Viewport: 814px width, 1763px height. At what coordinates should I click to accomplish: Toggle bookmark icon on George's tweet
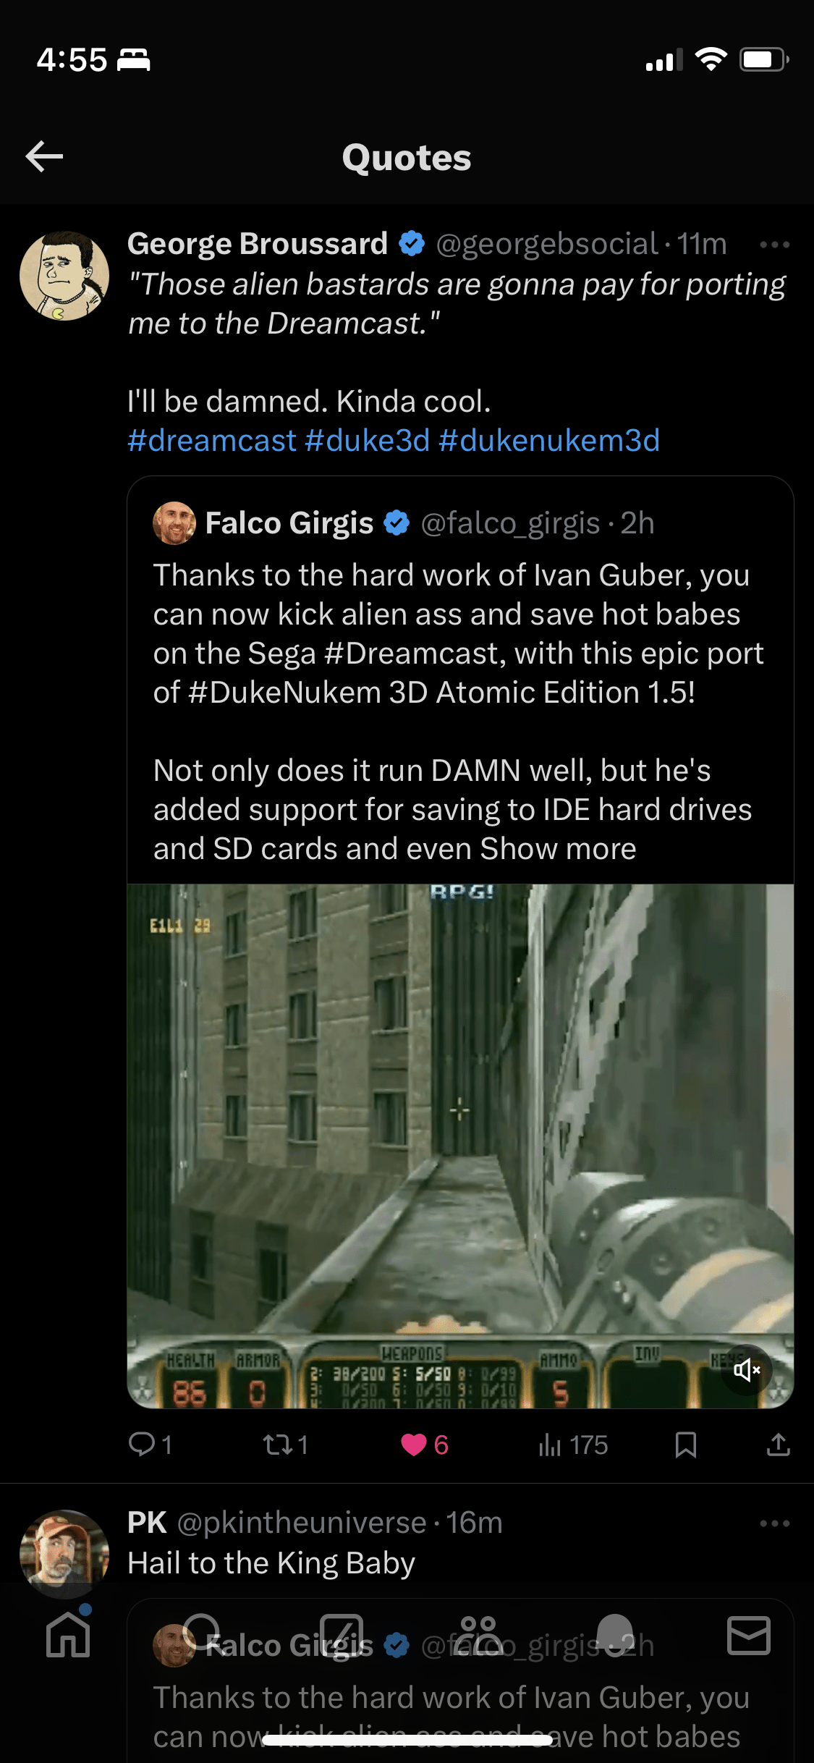click(x=685, y=1445)
